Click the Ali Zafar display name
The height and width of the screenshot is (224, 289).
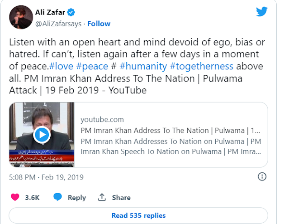coord(50,12)
